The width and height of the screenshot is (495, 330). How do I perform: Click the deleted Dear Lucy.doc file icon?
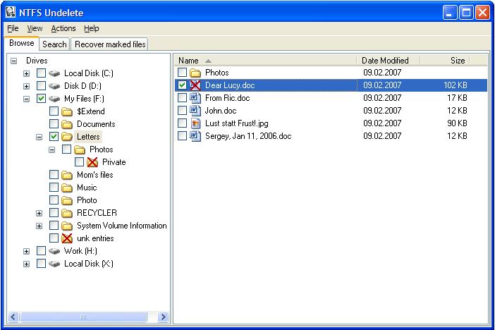(195, 85)
